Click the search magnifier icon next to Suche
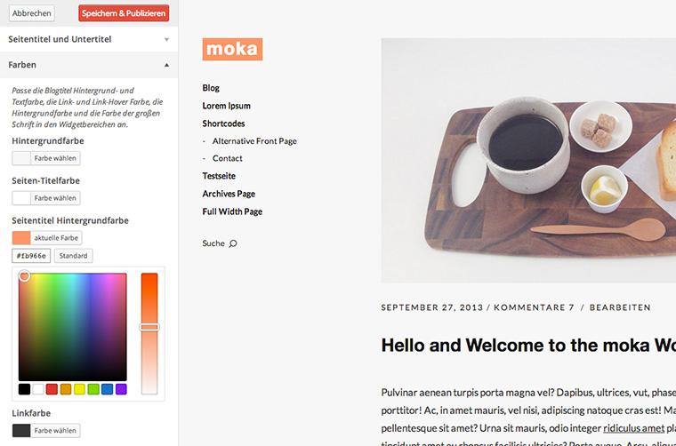 point(233,243)
